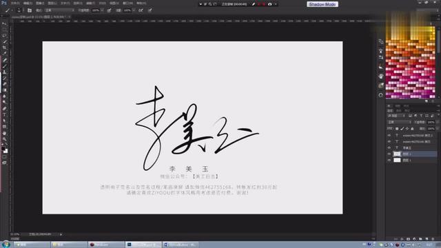The width and height of the screenshot is (441, 248).
Task: Lock image pixels with brush lock icon
Action: [x=402, y=129]
